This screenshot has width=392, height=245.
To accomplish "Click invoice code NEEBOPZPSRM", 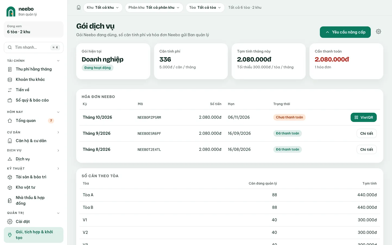I will click(x=149, y=118).
